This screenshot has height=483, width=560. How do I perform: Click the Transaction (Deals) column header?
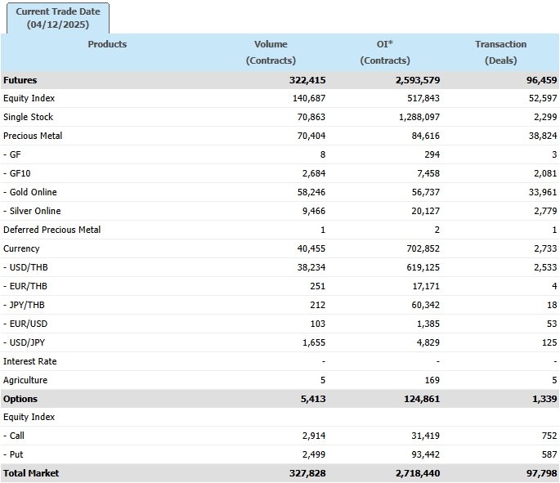click(x=500, y=52)
